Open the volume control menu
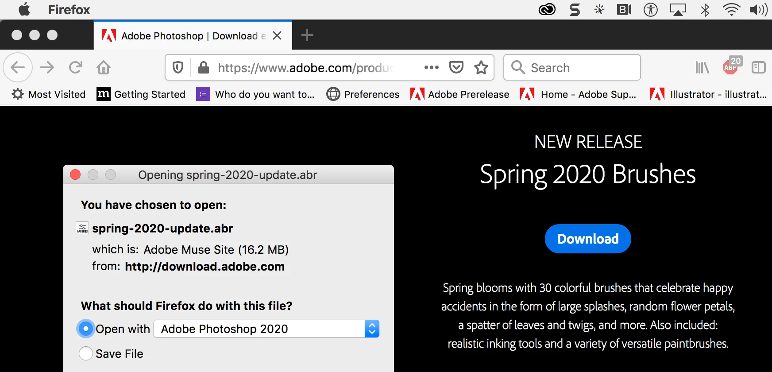772x372 pixels. pyautogui.click(x=759, y=9)
